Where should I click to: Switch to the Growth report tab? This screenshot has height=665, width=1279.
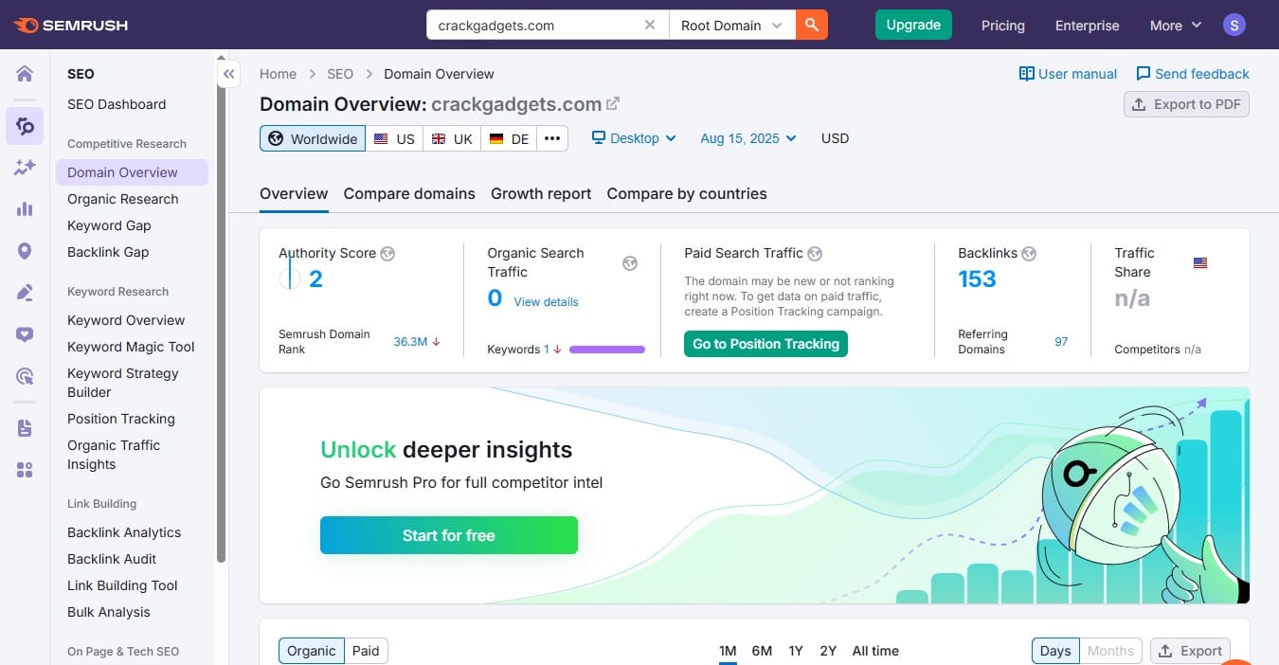pyautogui.click(x=541, y=193)
